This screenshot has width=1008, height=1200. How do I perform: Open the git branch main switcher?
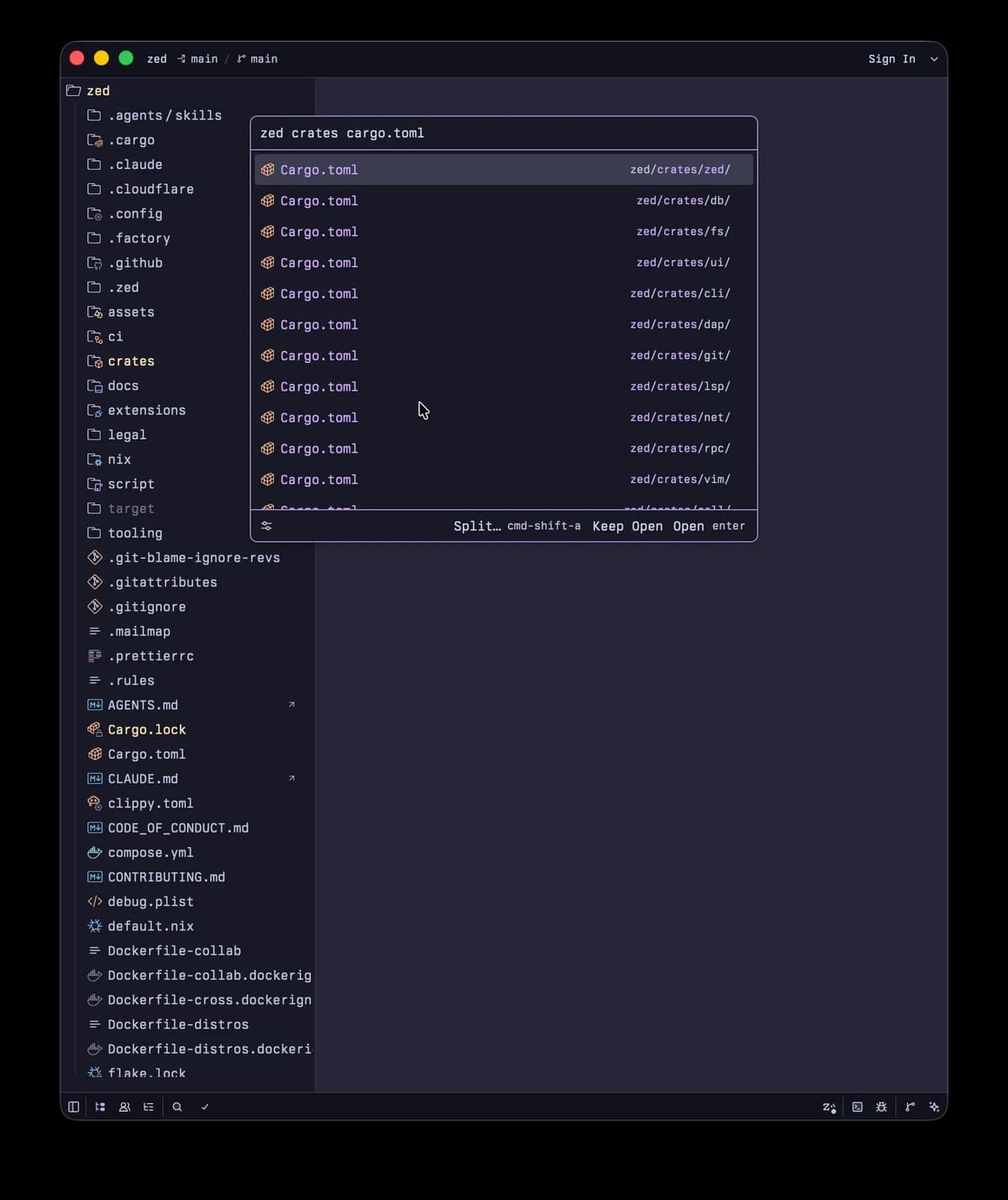coord(257,59)
